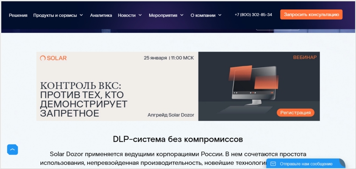This screenshot has height=169, width=356.
Task: Go to the Аналитика page
Action: 101,15
